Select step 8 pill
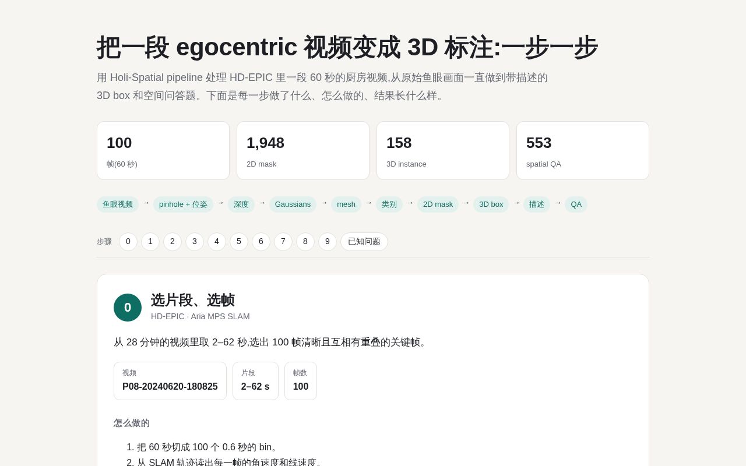Viewport: 746px width, 466px height. click(x=305, y=242)
